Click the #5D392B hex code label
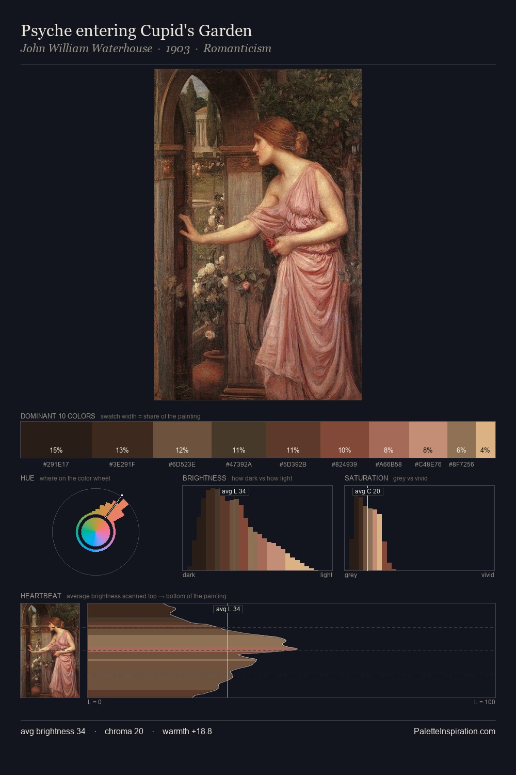 (293, 464)
